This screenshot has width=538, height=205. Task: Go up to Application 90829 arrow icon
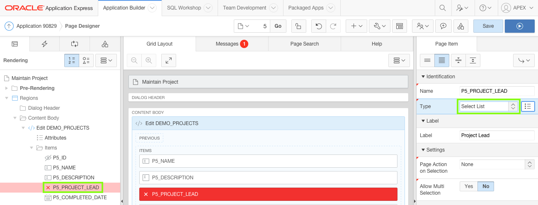tap(9, 26)
